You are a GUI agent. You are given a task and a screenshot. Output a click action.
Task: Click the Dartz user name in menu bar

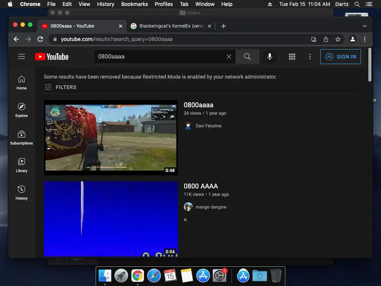pyautogui.click(x=342, y=4)
